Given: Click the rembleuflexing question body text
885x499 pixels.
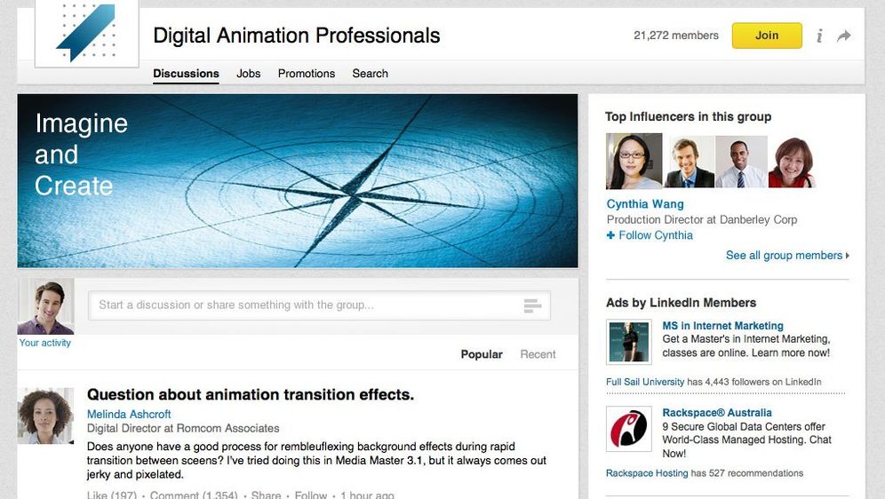Looking at the screenshot, I should click(316, 460).
